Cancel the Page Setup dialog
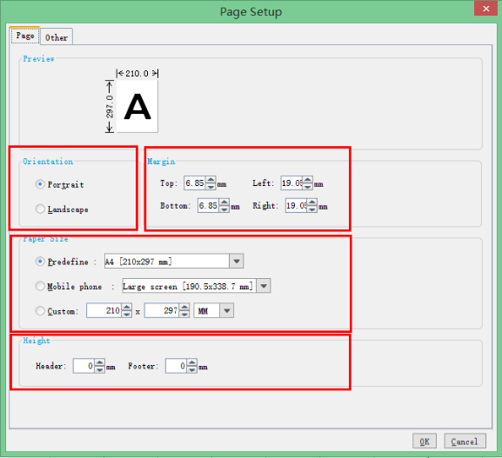 (x=465, y=441)
